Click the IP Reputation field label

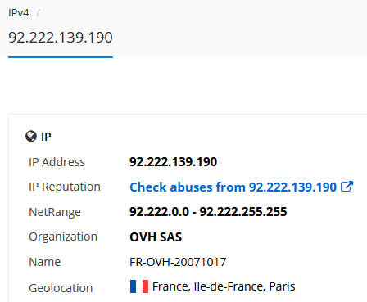coord(65,187)
